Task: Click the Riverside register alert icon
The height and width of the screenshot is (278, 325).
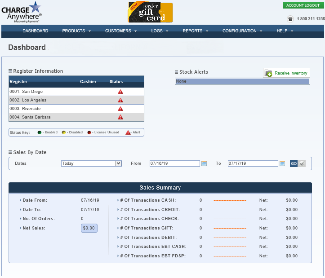Action: tap(120, 109)
